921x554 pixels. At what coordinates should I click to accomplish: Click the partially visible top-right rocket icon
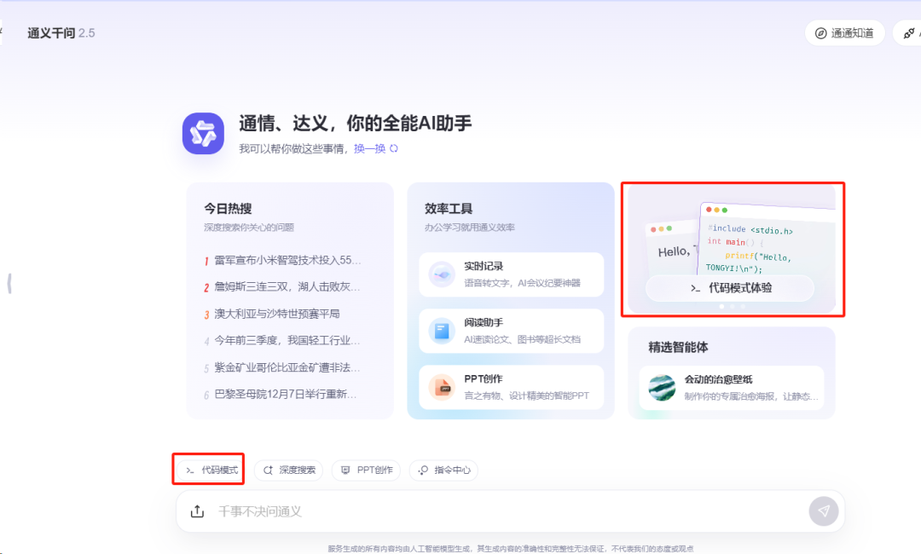pyautogui.click(x=909, y=33)
